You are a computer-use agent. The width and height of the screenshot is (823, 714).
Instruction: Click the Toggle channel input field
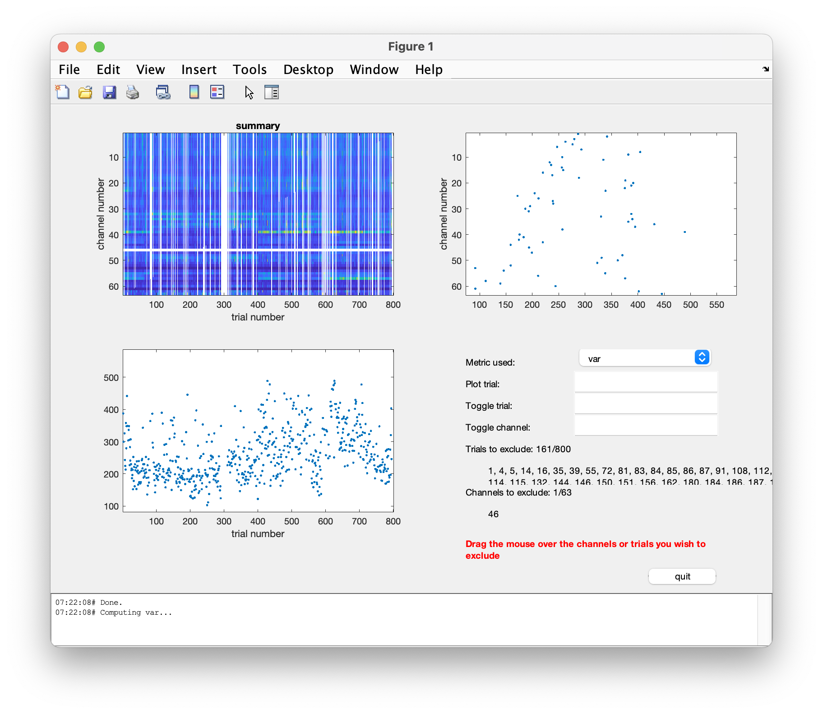pyautogui.click(x=646, y=425)
